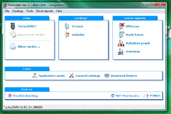
Task: Click the Activities list icon
Action: (121, 52)
